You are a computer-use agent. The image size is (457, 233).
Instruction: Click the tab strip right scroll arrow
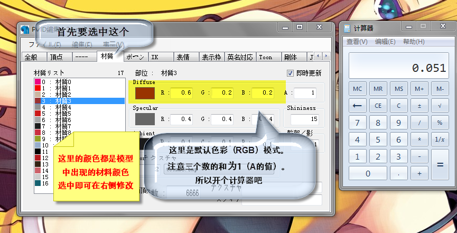point(327,55)
